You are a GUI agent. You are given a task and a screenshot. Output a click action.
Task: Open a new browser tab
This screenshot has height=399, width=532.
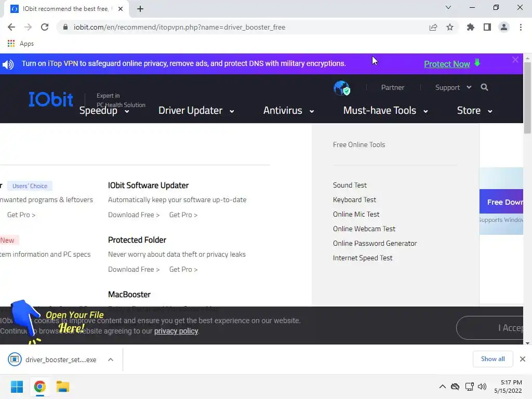[x=140, y=9]
